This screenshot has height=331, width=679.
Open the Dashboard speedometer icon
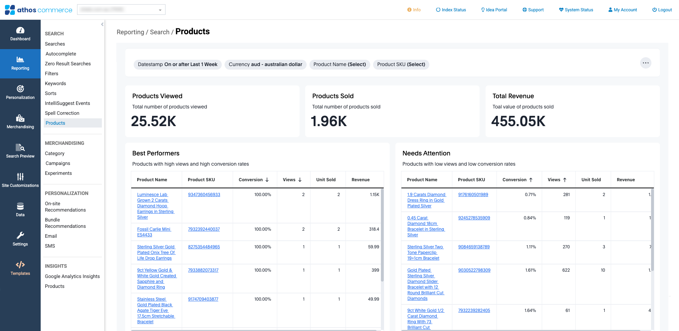20,31
